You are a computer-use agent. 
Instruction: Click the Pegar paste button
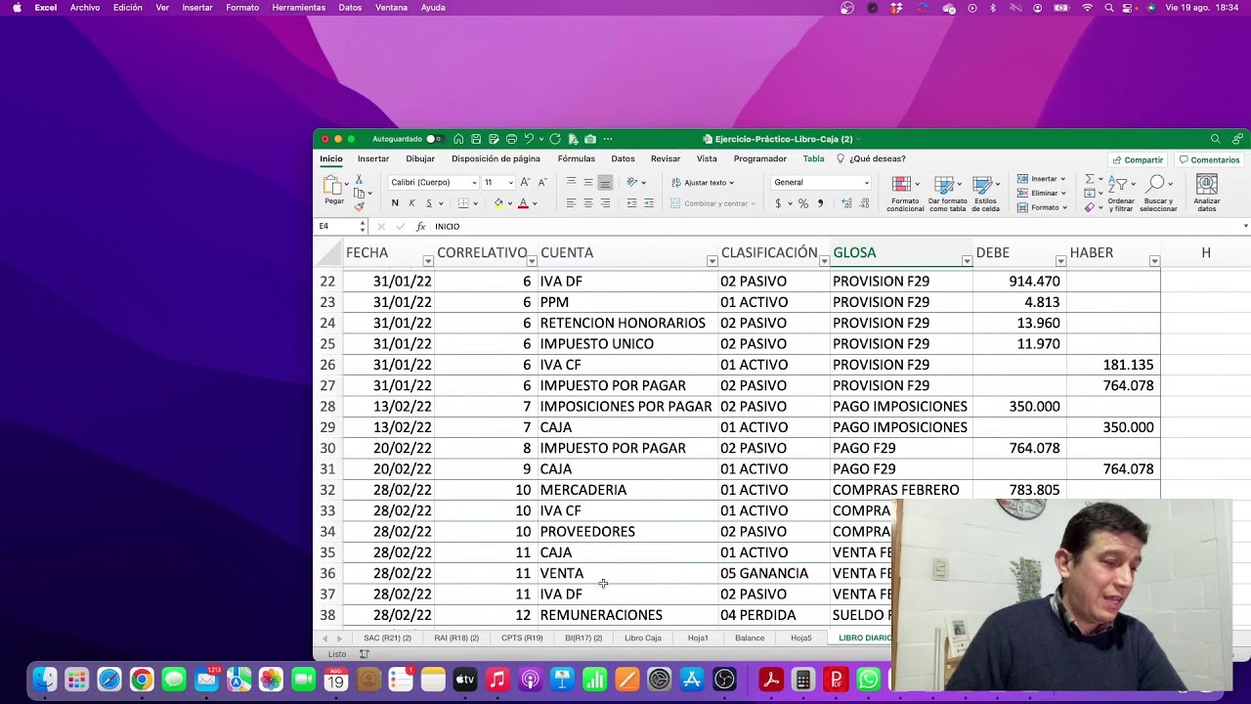[x=334, y=191]
